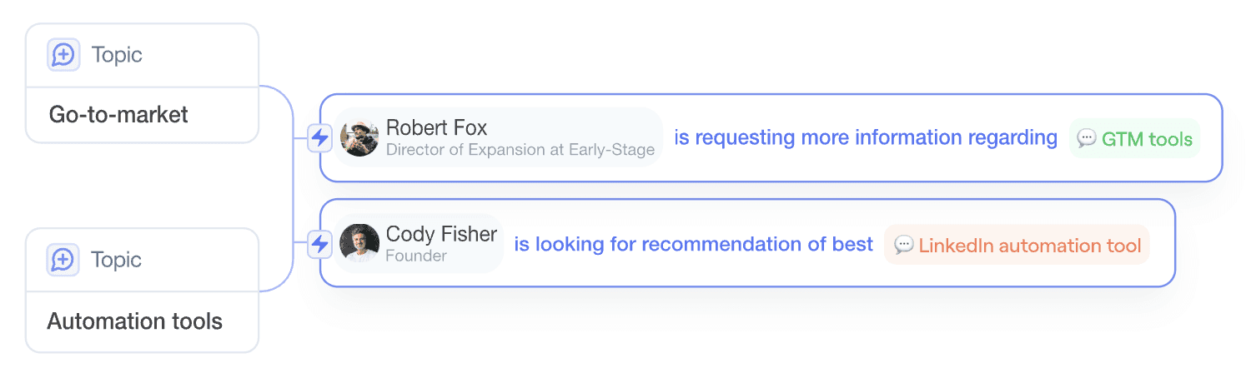Click lightning bolt icon beside Cody Fisher

319,244
